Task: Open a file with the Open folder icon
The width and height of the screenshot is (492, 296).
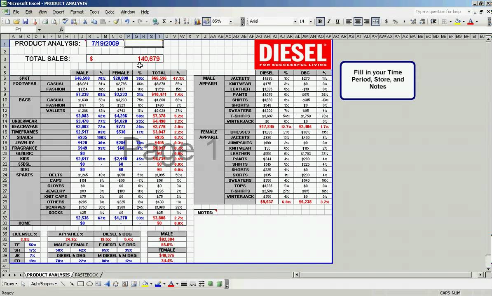Action: [x=16, y=21]
